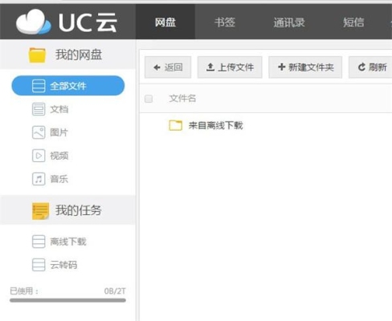Switch to the 书签 bookmarks tab
Screen dimensions: 392x321
point(225,22)
